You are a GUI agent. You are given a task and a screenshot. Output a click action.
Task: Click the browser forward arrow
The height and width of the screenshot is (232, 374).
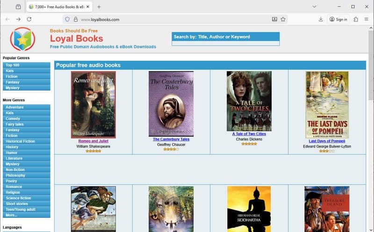(18, 19)
